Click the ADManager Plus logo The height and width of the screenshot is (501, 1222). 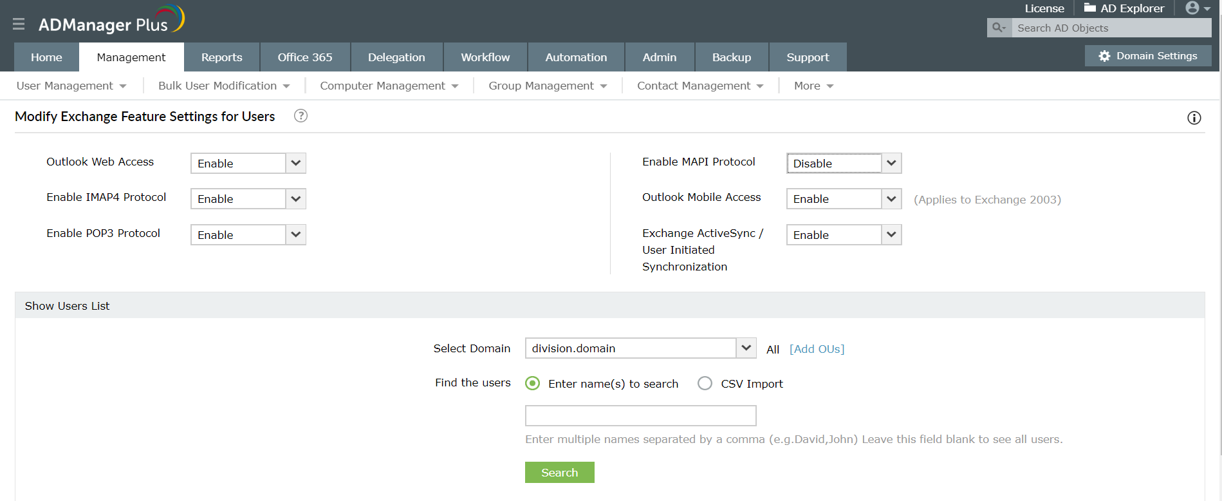(x=111, y=21)
